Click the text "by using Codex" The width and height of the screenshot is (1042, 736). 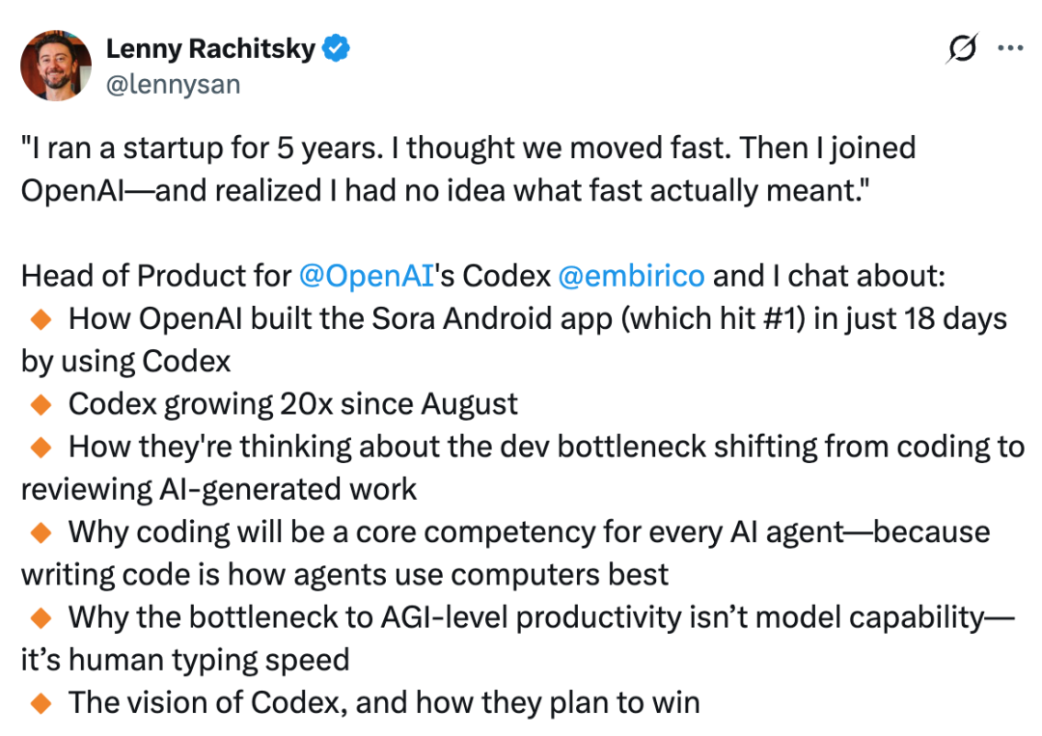(125, 362)
